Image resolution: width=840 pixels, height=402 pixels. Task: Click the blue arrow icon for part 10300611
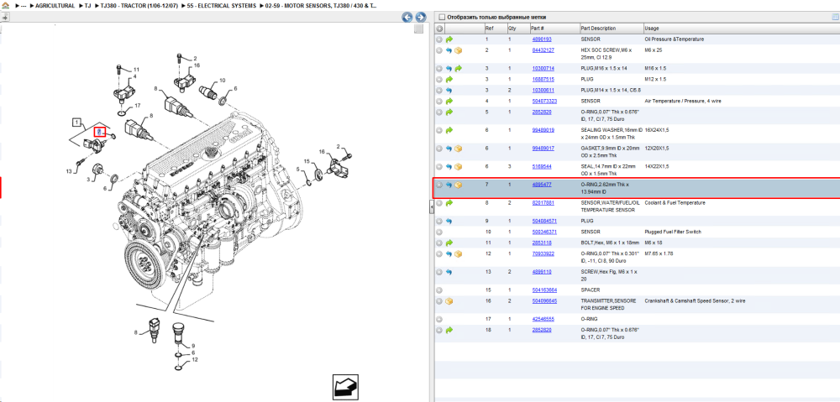[x=449, y=91]
